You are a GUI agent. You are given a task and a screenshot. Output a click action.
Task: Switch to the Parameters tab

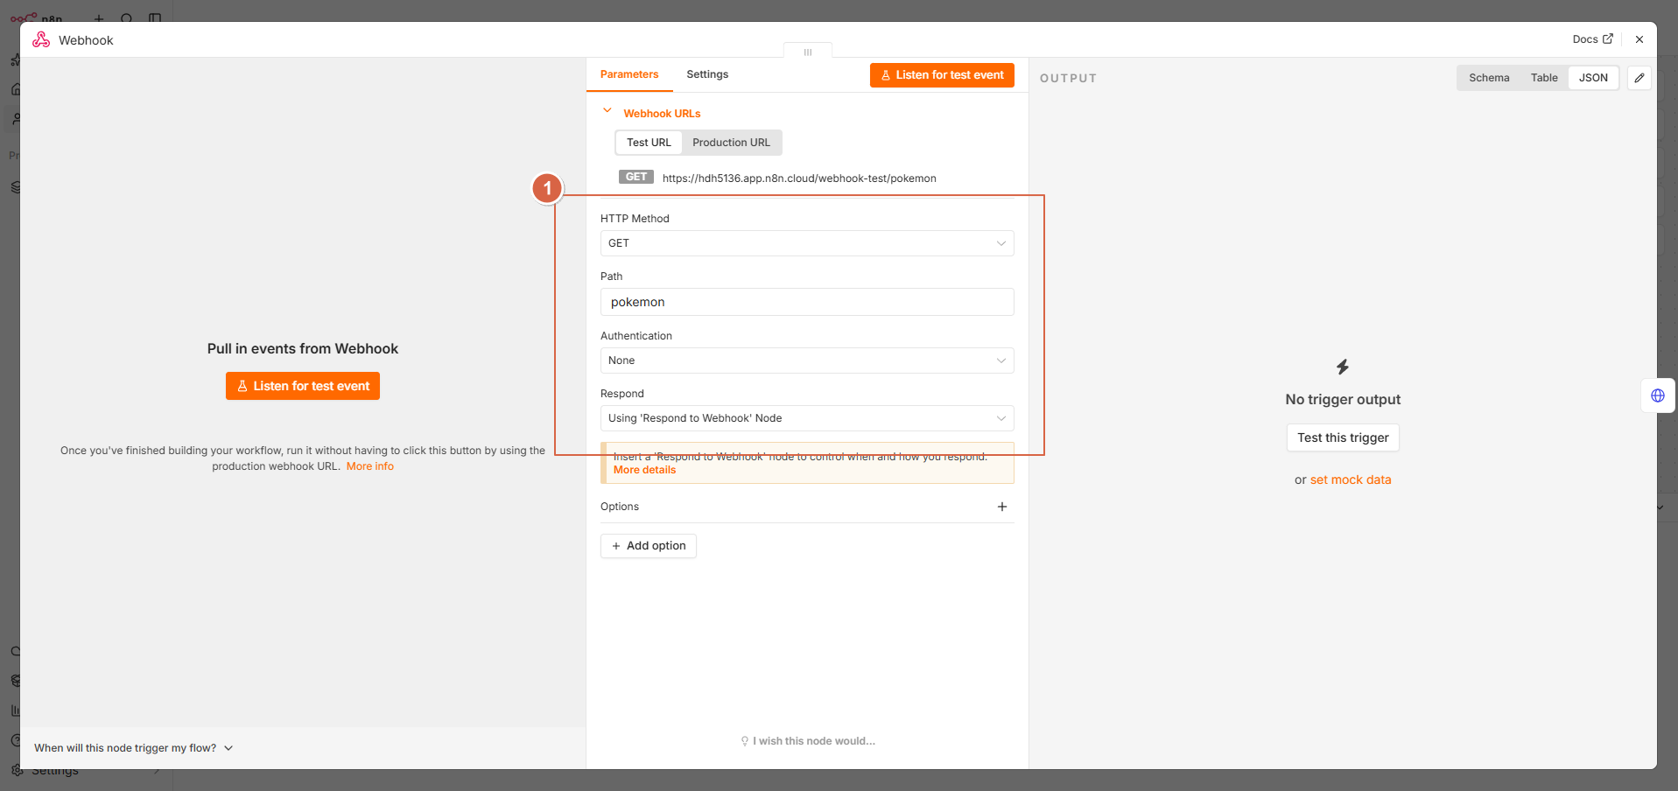(629, 74)
